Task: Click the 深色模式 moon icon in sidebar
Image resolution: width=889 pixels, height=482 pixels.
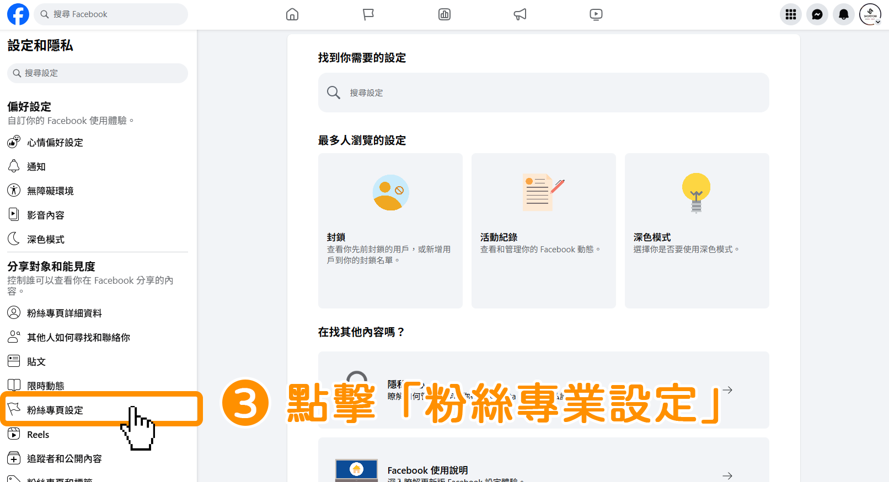Action: tap(14, 239)
